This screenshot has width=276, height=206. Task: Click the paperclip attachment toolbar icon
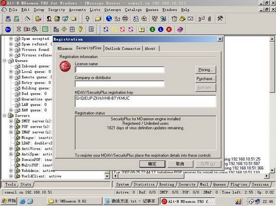[x=210, y=19]
